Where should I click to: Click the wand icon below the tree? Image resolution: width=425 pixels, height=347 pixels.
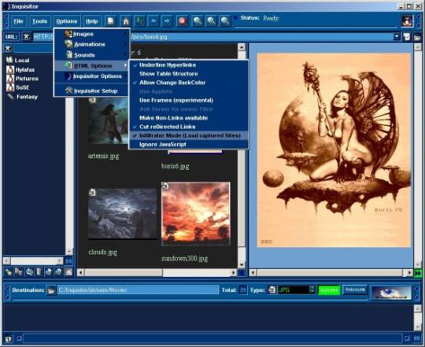click(x=8, y=271)
